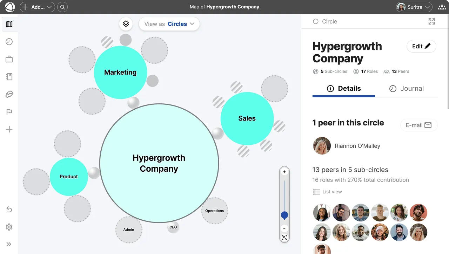Open the briefcase icon in sidebar

[9, 59]
